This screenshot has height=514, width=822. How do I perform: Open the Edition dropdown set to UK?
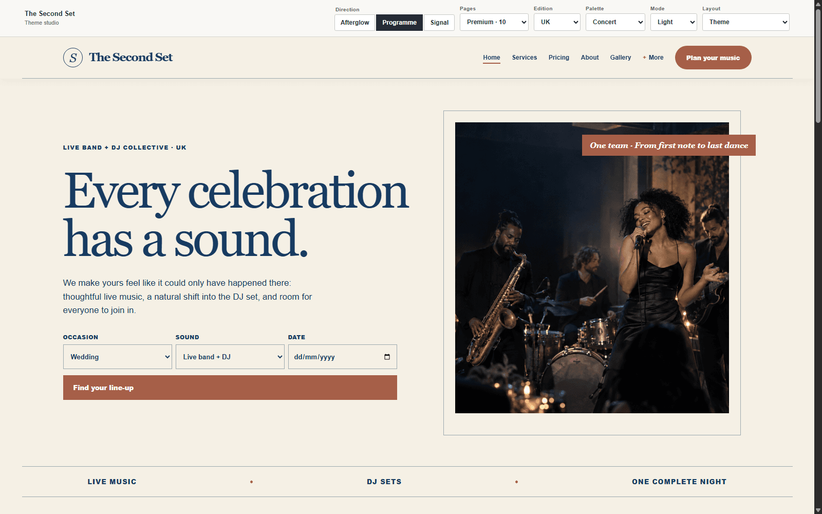click(x=557, y=22)
